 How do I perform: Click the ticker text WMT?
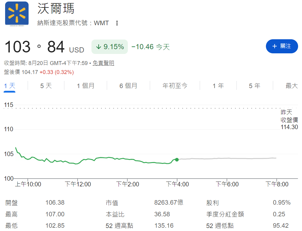tap(101, 23)
